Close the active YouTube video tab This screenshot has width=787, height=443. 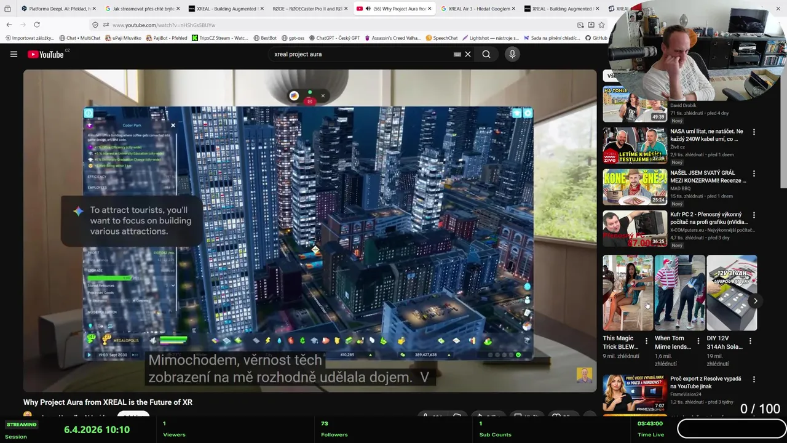[x=430, y=9]
